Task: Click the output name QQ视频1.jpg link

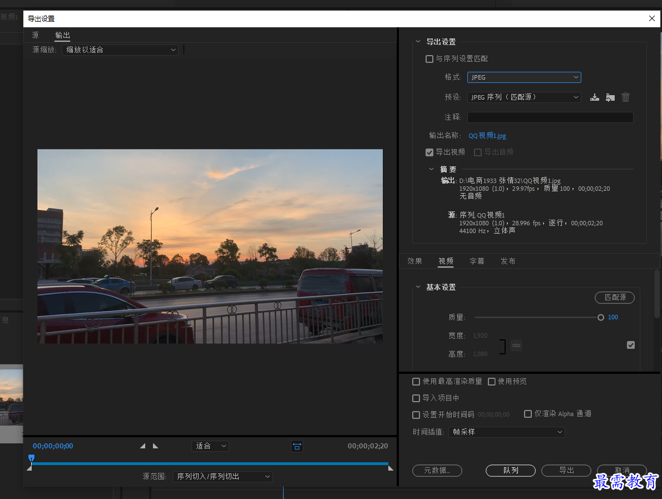Action: point(487,136)
